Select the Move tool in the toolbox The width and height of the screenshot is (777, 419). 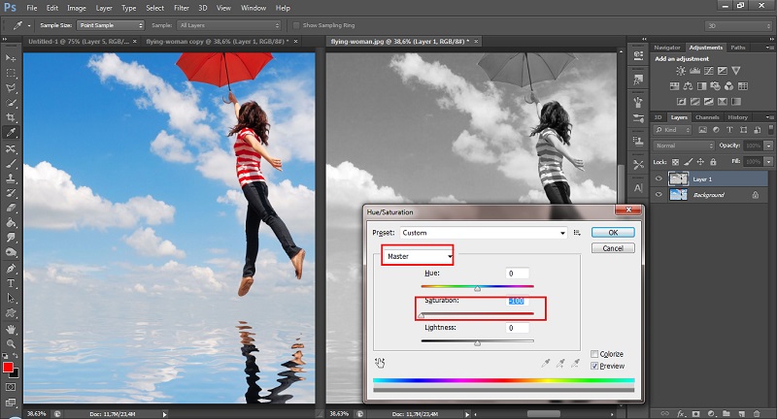(11, 58)
